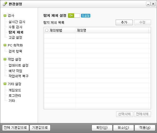Open the 도움말 help badge
The width and height of the screenshot is (157, 133).
tap(86, 16)
